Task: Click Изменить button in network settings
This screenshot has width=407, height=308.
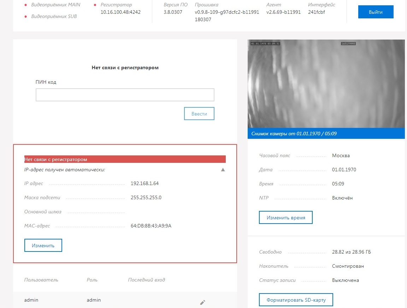Action: 43,245
